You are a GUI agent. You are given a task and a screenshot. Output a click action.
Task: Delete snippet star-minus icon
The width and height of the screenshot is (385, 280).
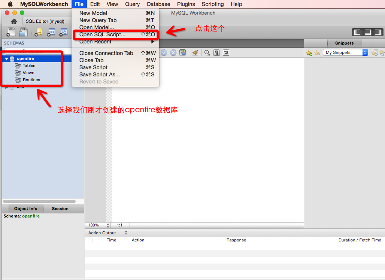317,53
